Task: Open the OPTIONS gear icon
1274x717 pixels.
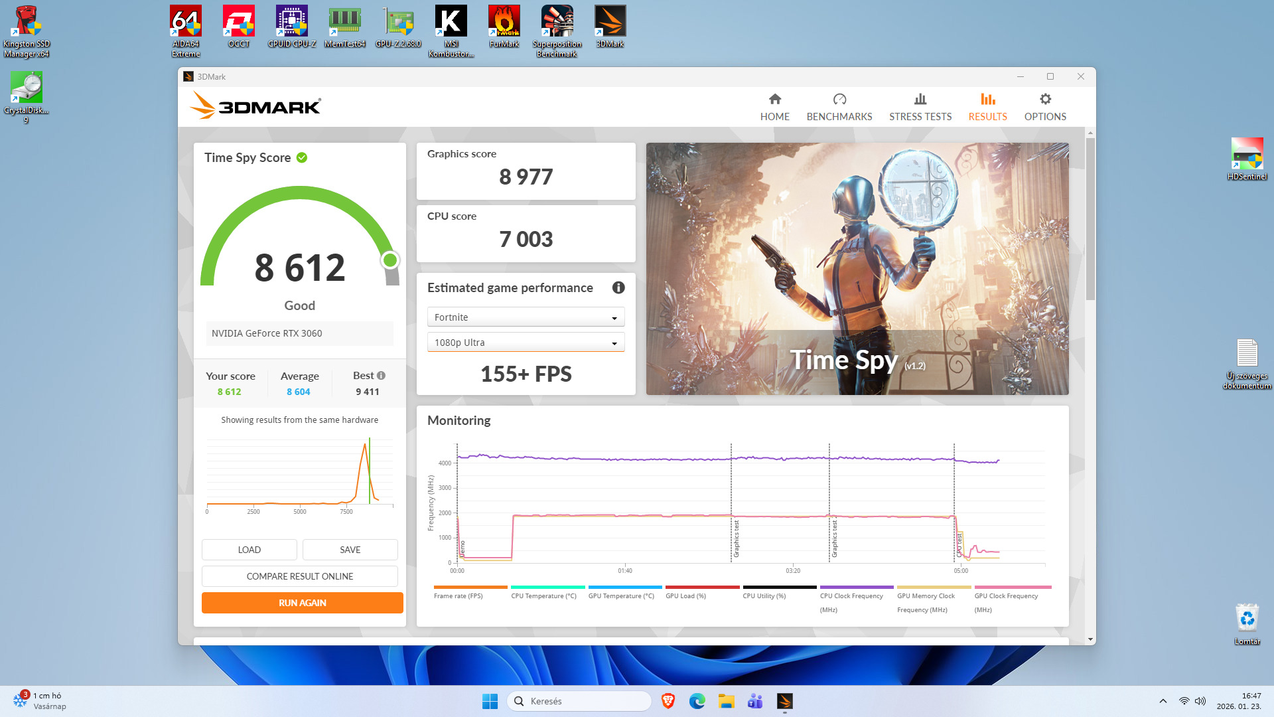Action: 1045,100
